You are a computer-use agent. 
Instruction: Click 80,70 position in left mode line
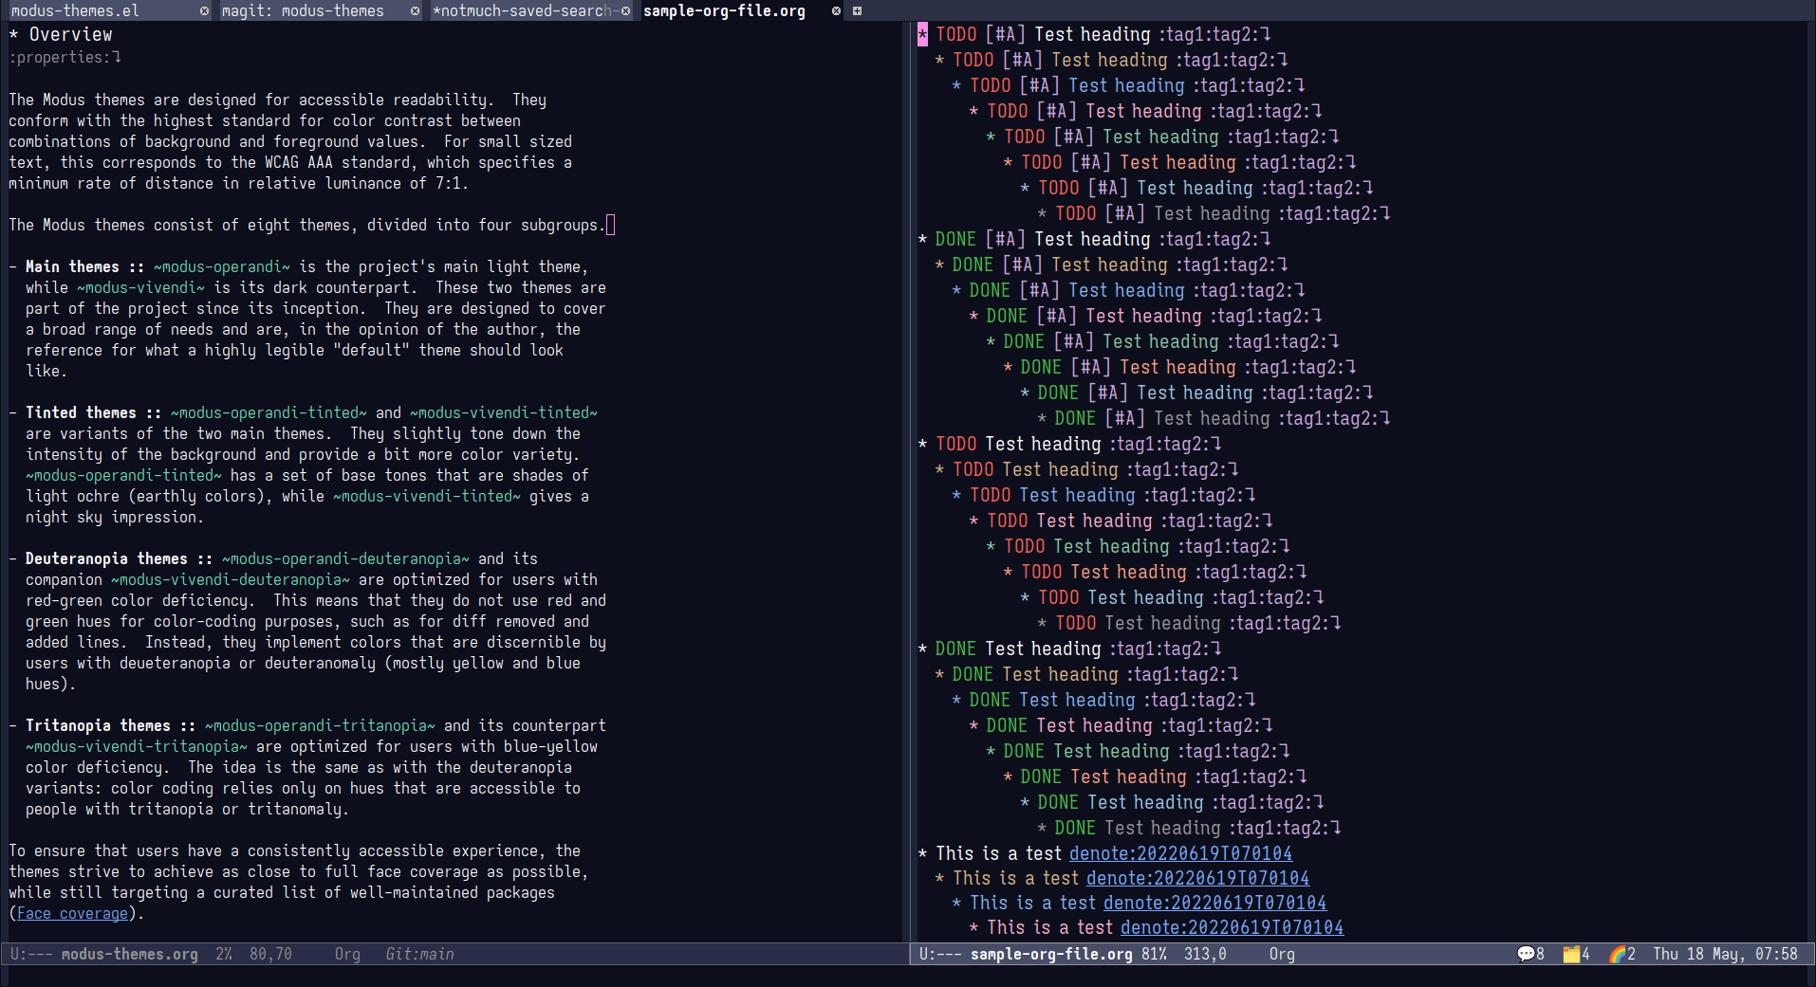point(270,954)
